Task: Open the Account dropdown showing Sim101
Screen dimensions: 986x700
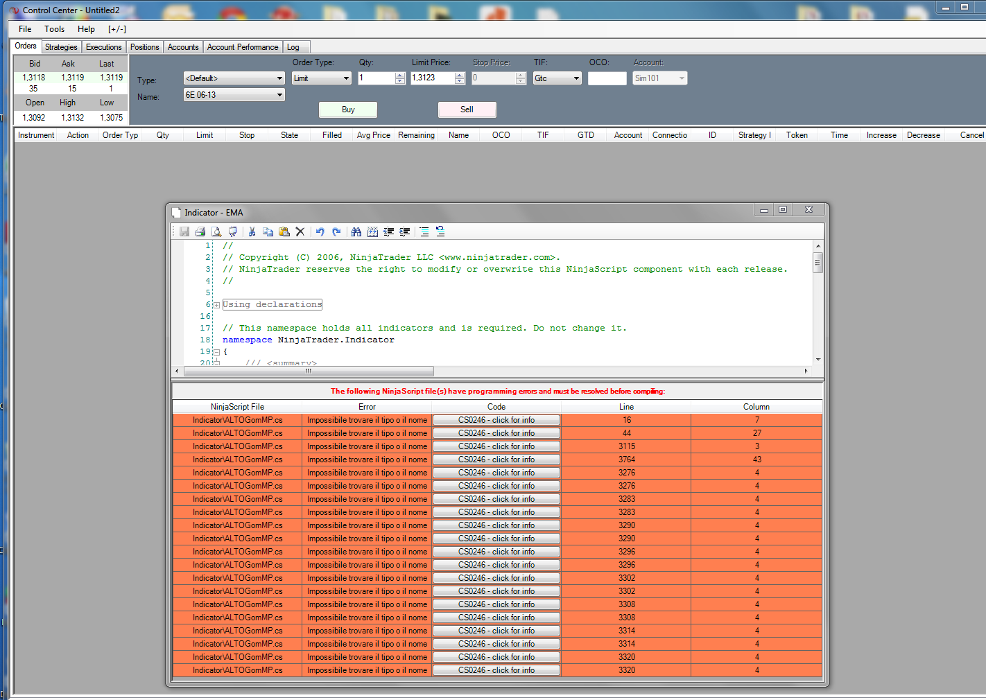Action: click(x=660, y=78)
